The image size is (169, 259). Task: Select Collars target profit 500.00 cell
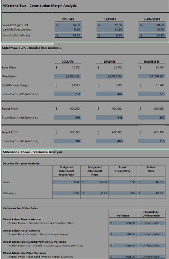[67, 132]
